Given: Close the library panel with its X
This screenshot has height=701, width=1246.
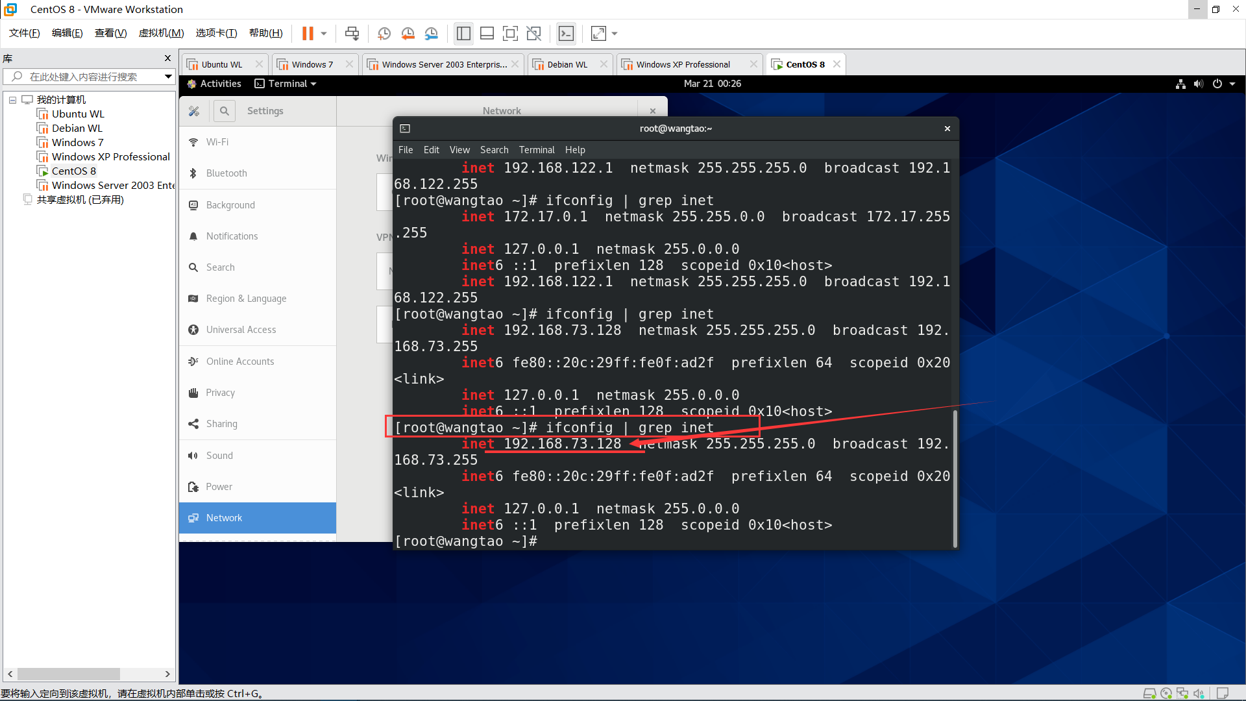Looking at the screenshot, I should click(x=167, y=58).
